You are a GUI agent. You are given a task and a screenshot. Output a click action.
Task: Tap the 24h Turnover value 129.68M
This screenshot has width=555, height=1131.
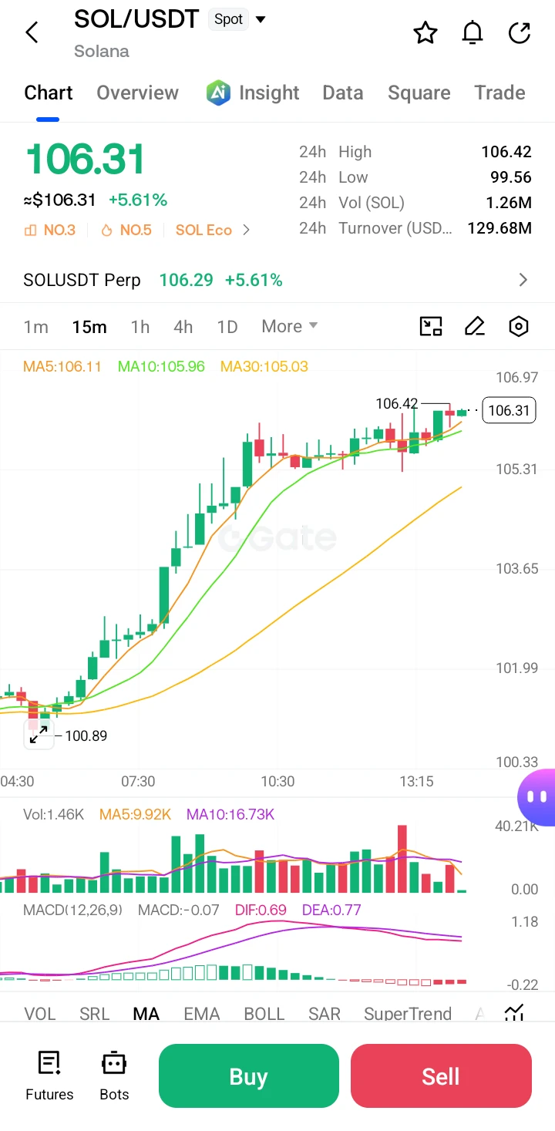coord(499,228)
